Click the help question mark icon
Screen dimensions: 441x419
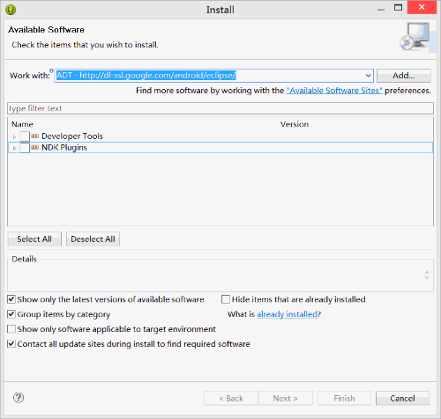pyautogui.click(x=19, y=398)
